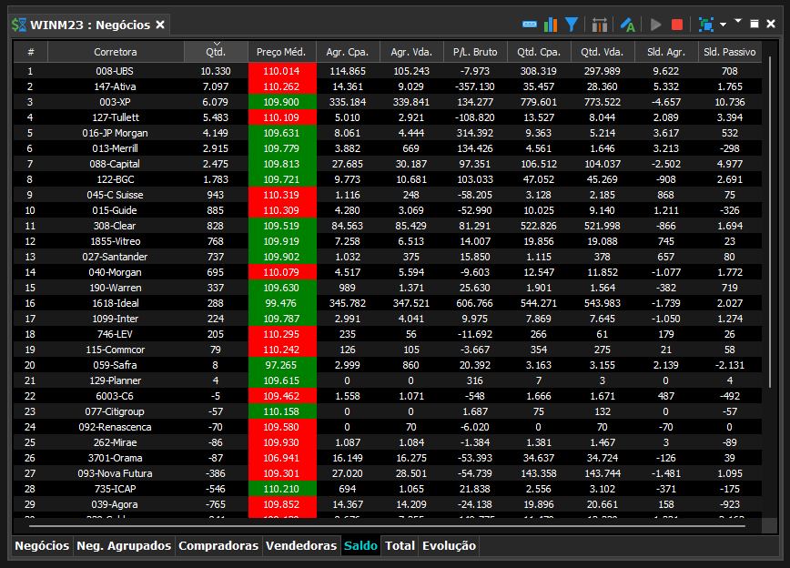
Task: Click the # column header
Action: click(31, 52)
